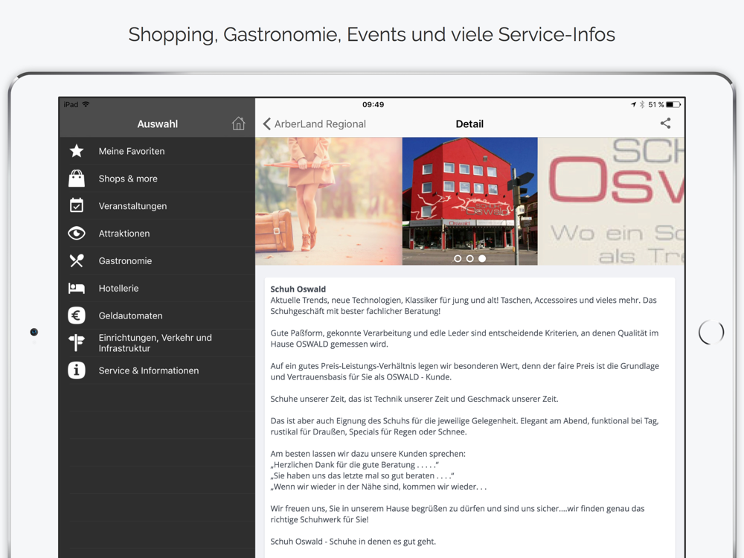The width and height of the screenshot is (744, 558).
Task: Select the second gallery page dot
Action: pos(469,259)
